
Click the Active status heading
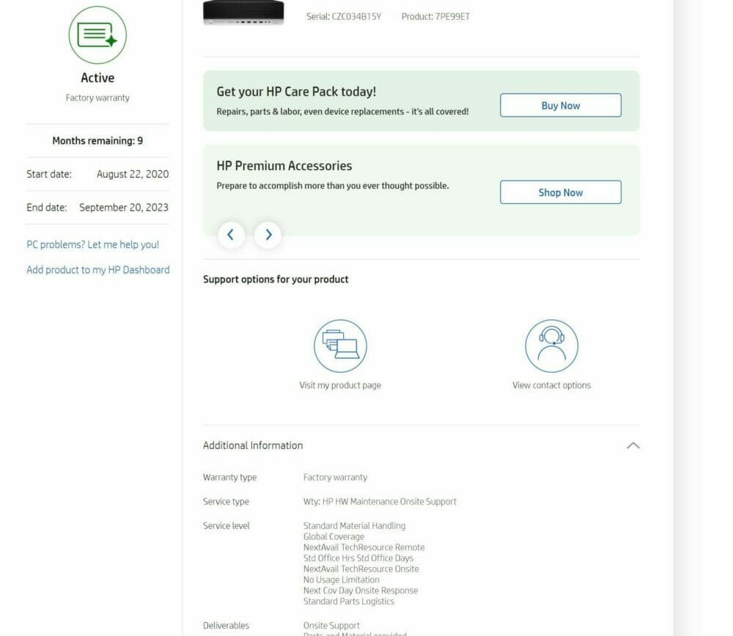click(97, 78)
